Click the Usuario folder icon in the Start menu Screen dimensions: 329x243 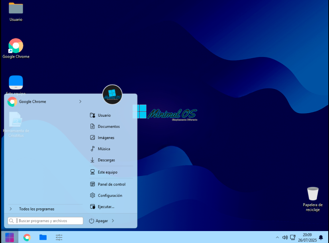(92, 115)
